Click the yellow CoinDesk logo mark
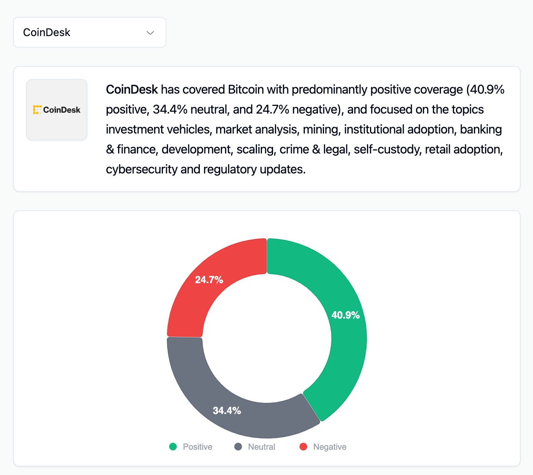The image size is (533, 475). pos(37,110)
